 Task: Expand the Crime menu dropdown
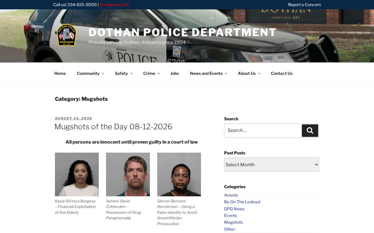click(158, 74)
